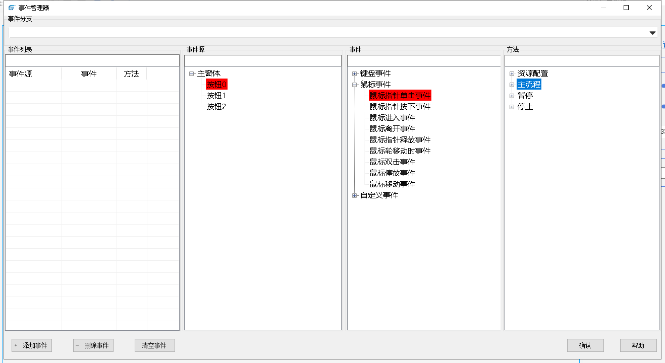Maximize the 事件管理器 window
This screenshot has width=665, height=363.
626,8
